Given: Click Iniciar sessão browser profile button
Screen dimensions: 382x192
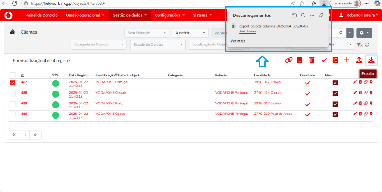Looking at the screenshot, I should pos(345,3).
